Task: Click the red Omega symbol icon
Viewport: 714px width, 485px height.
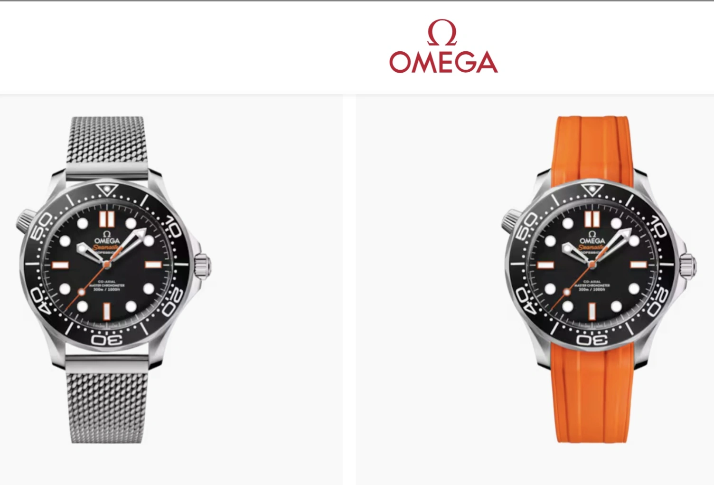Action: click(442, 33)
